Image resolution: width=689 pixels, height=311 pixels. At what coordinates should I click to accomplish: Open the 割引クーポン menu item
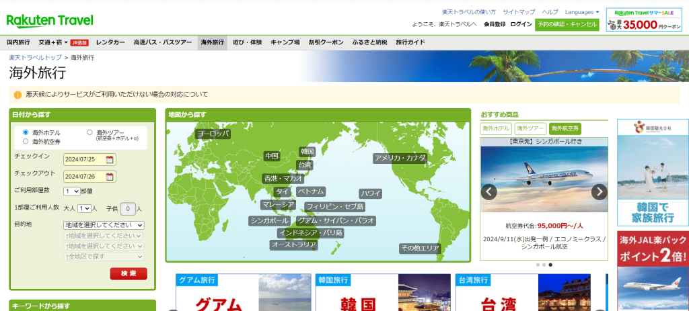326,42
